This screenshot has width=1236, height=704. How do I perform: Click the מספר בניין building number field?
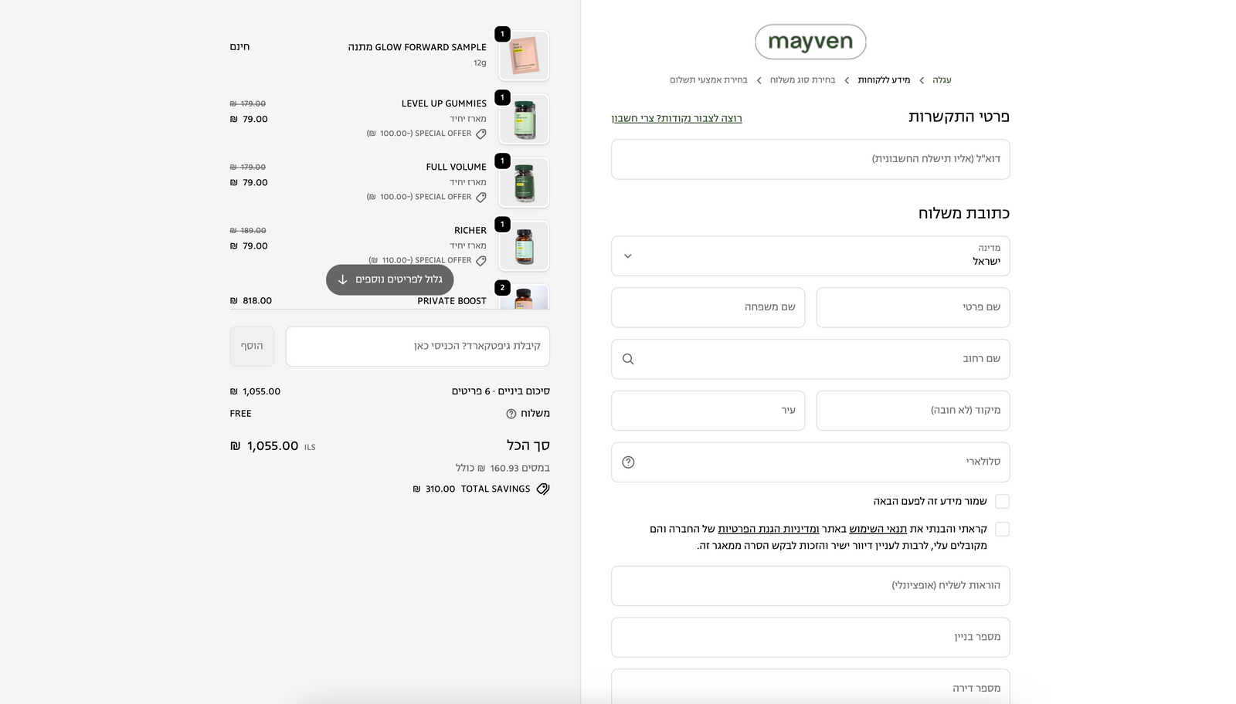810,638
